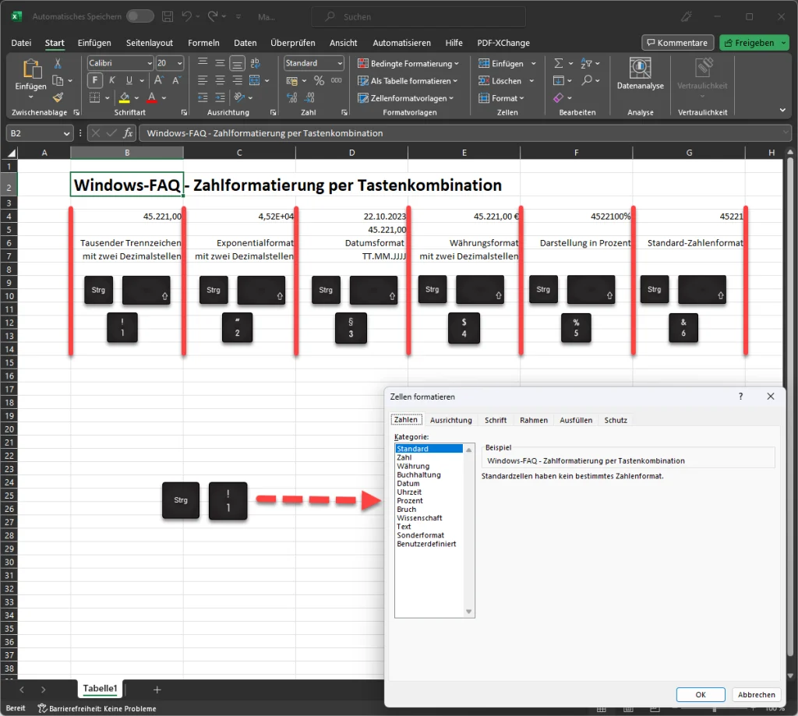The width and height of the screenshot is (798, 716).
Task: Open the Datei menu
Action: pos(21,43)
